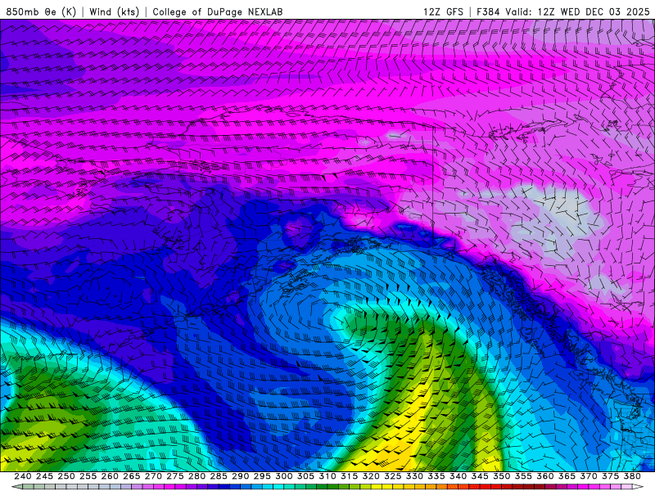Click the "Wind (kts)" header label
Screen dimensions: 655x491
pos(114,11)
